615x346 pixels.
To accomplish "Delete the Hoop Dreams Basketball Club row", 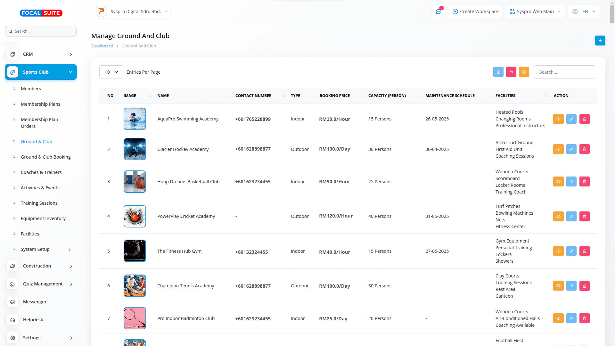I will point(584,182).
